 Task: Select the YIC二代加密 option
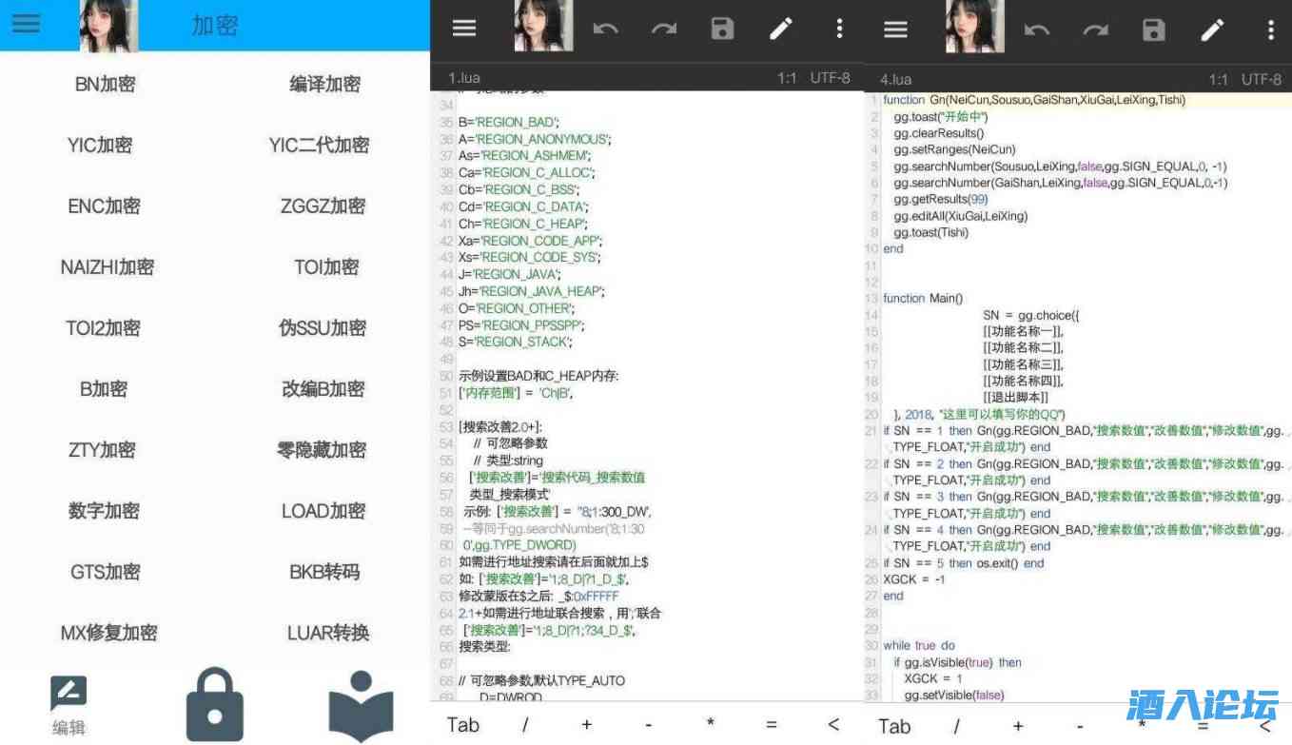(x=319, y=146)
